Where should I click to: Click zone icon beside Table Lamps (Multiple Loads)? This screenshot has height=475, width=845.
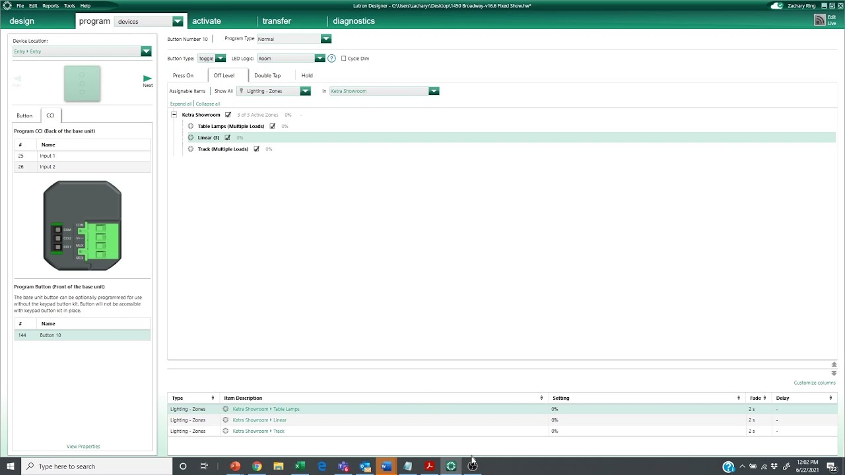(x=191, y=126)
